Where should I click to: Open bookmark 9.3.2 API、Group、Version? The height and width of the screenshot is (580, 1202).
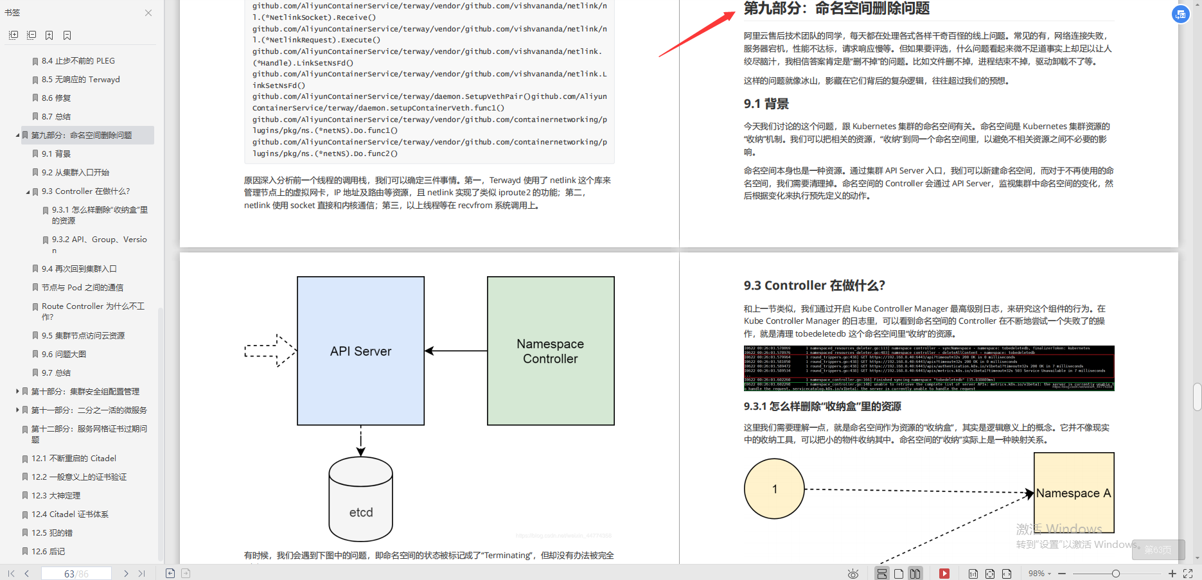point(100,245)
